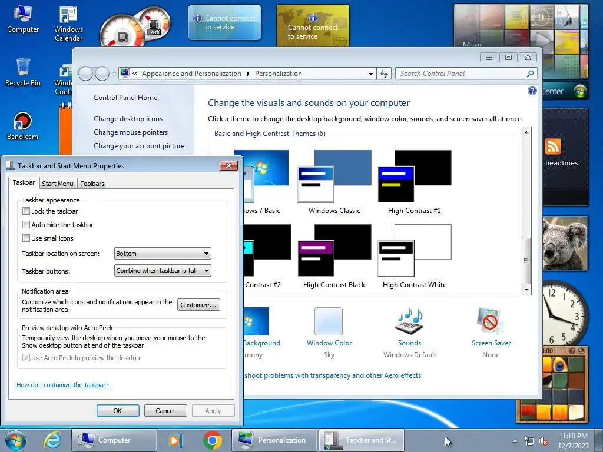Go back in Personalization window

[85, 74]
